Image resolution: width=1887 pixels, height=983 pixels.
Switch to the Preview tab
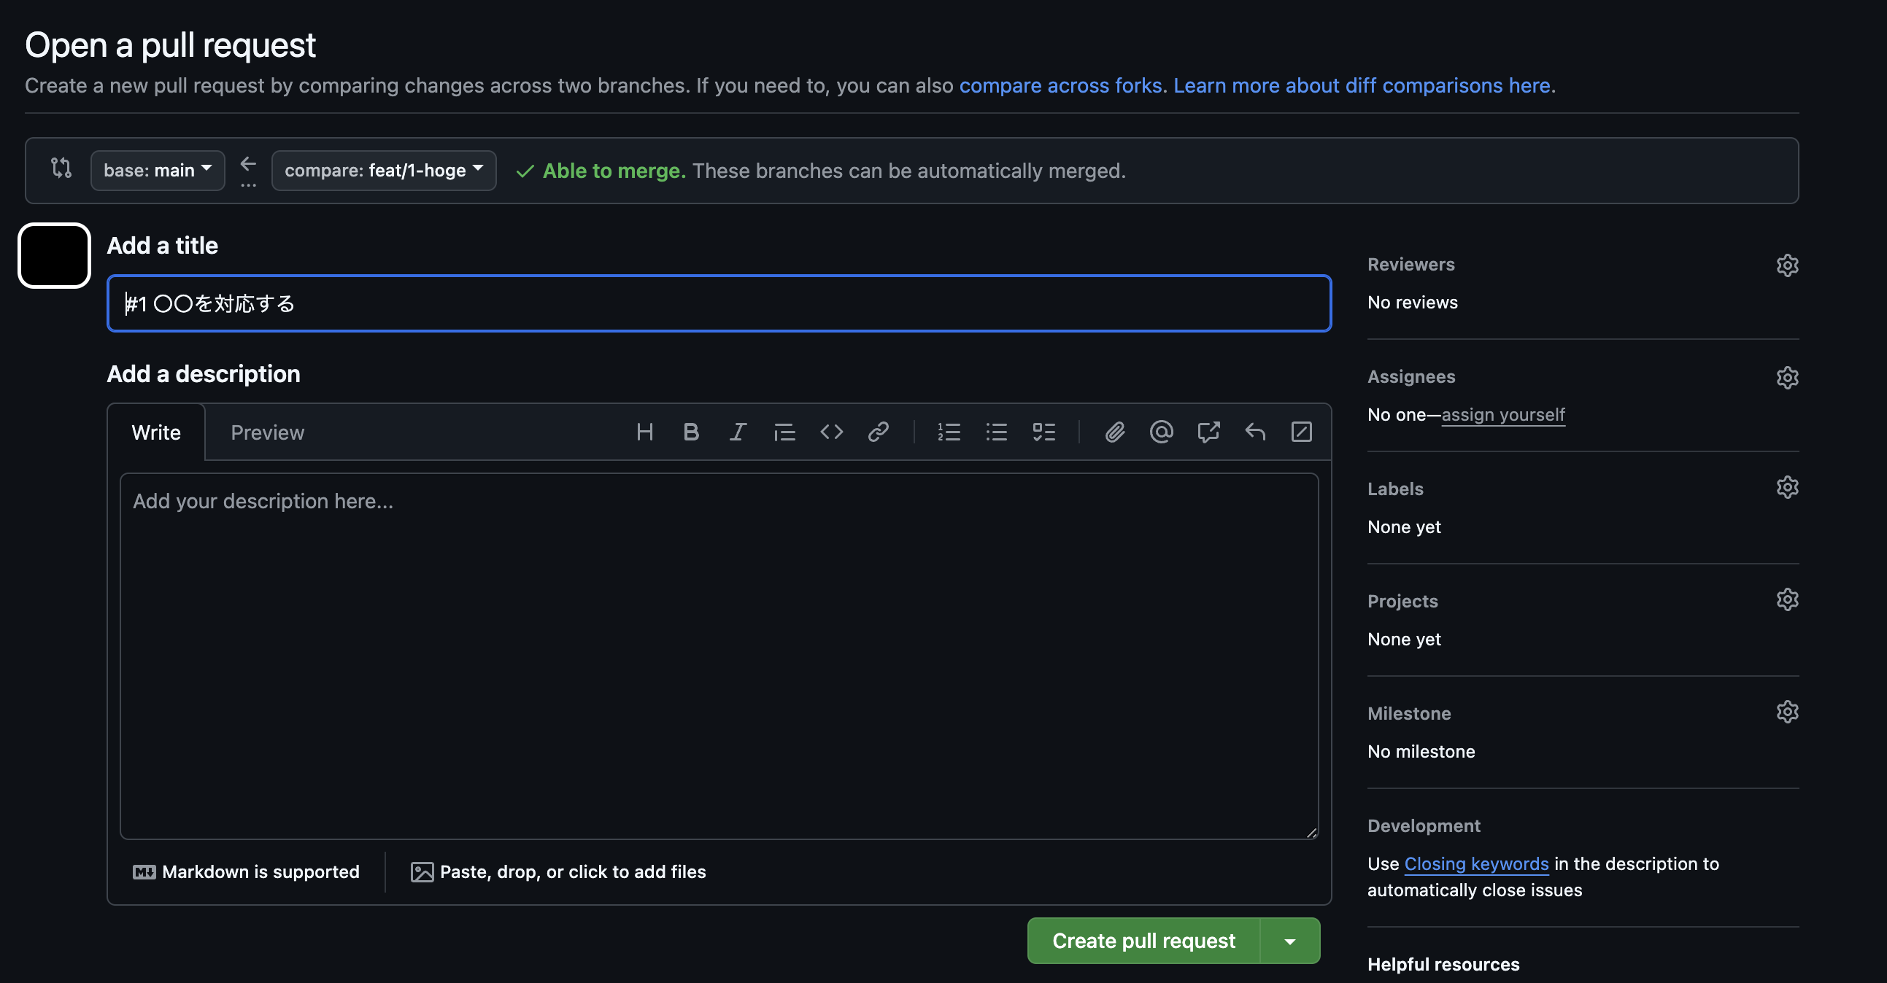pyautogui.click(x=266, y=432)
